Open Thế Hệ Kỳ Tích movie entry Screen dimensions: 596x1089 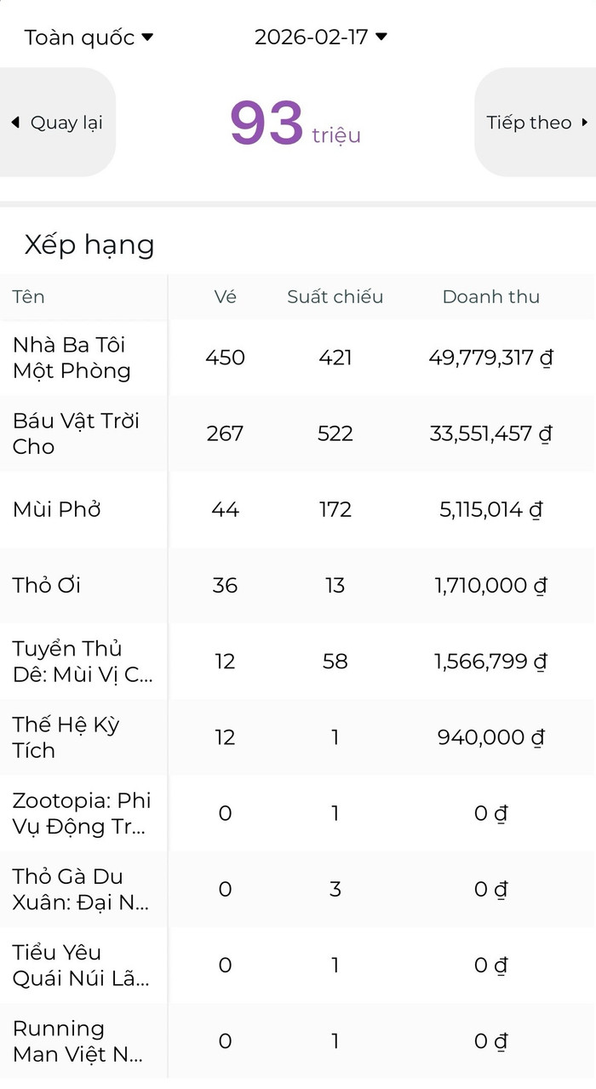pos(66,737)
